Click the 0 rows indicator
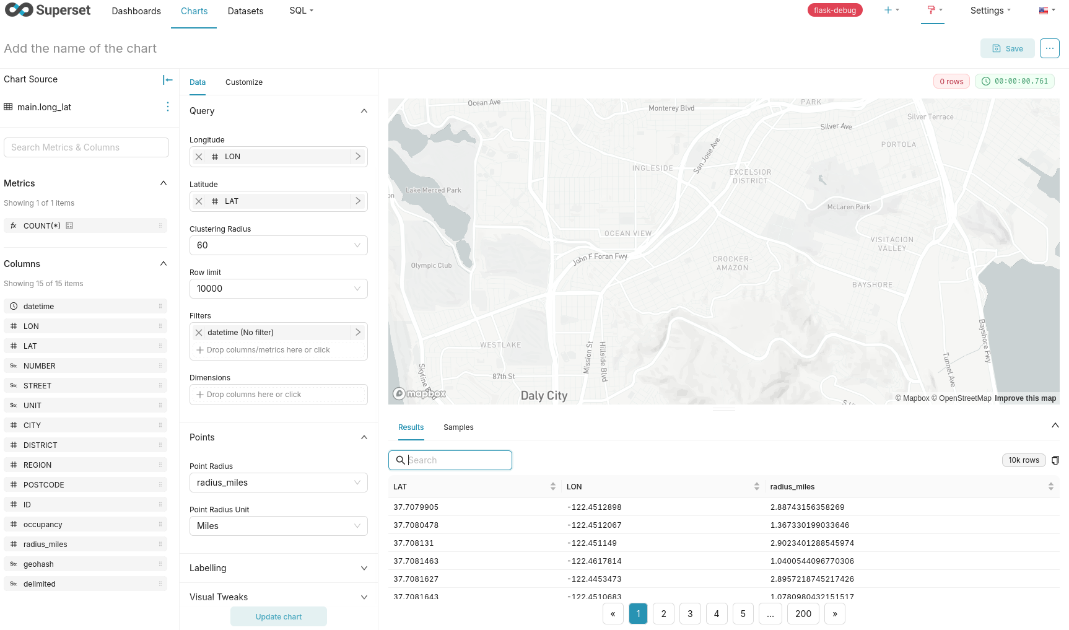Viewport: 1069px width, 630px height. point(951,81)
